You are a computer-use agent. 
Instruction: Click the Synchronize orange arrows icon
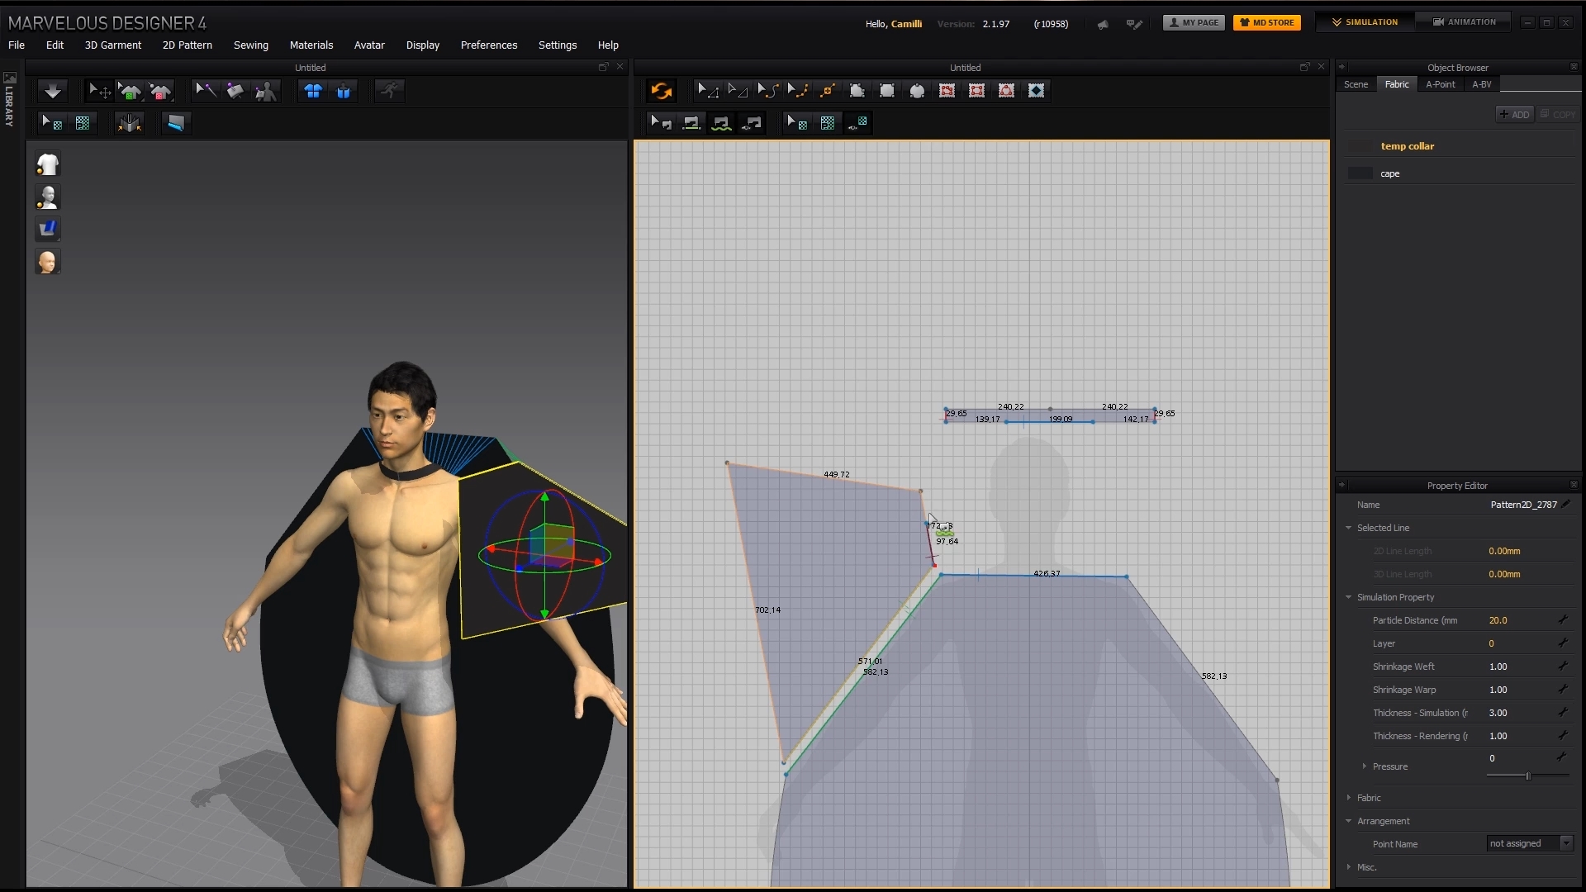point(661,91)
